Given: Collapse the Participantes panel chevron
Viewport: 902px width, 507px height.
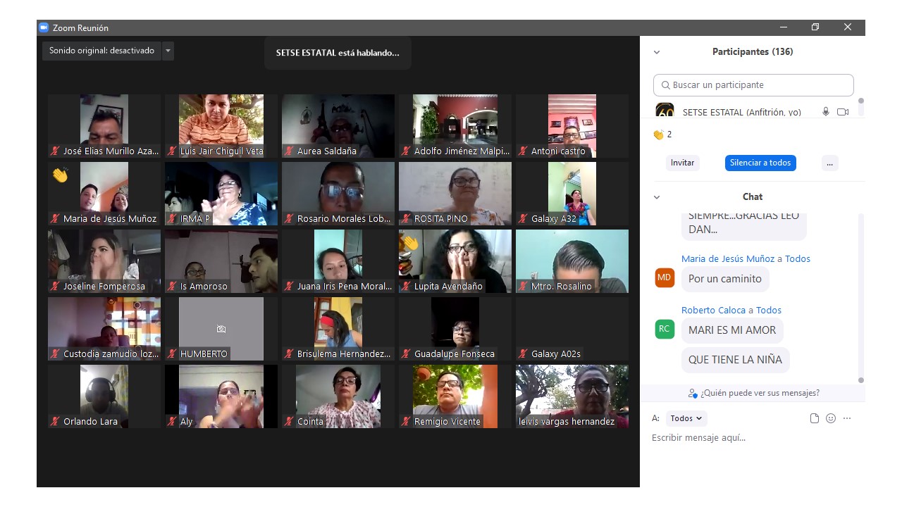Looking at the screenshot, I should [x=657, y=52].
